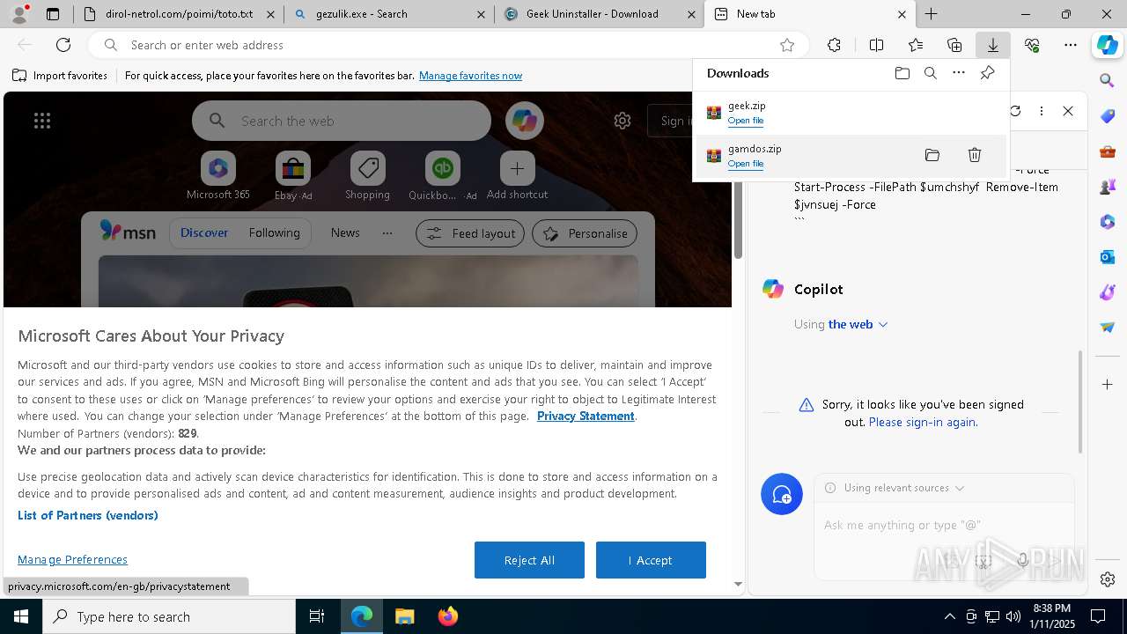Open Favorites list icon
Screen dimensions: 1127x634
pyautogui.click(x=916, y=45)
